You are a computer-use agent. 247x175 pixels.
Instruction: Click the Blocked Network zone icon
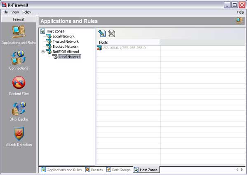(49, 46)
